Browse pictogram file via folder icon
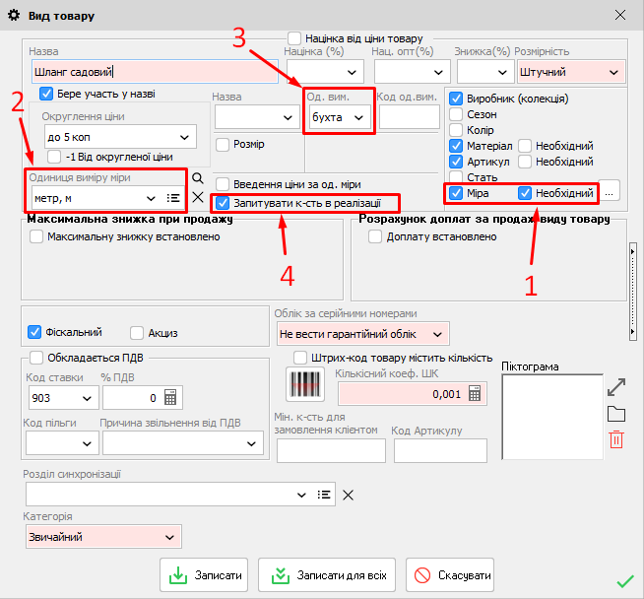This screenshot has width=644, height=599. (616, 414)
